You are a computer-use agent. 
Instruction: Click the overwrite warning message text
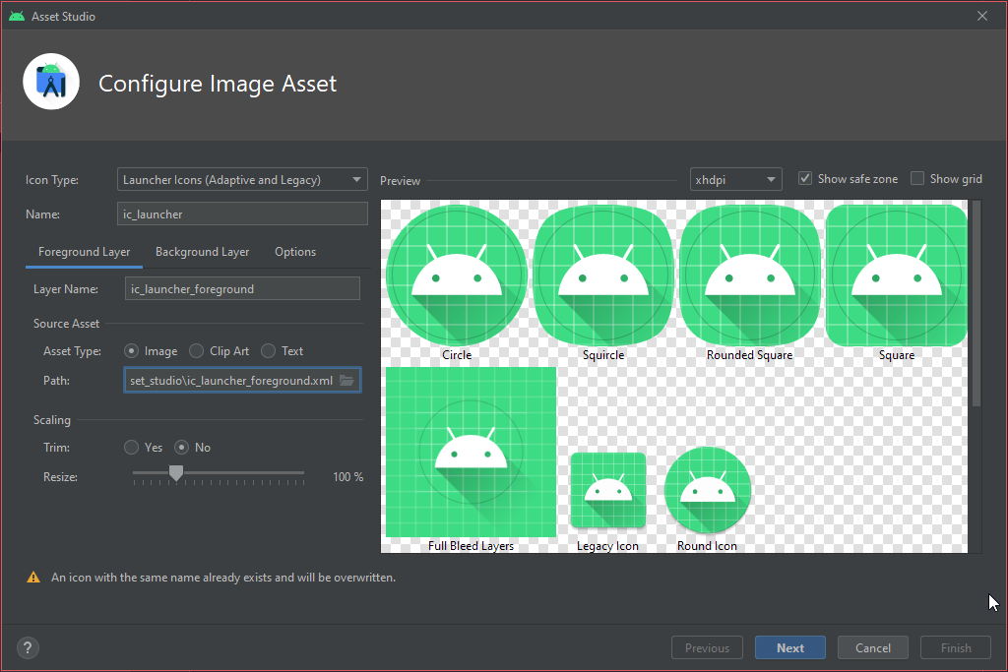coord(223,578)
